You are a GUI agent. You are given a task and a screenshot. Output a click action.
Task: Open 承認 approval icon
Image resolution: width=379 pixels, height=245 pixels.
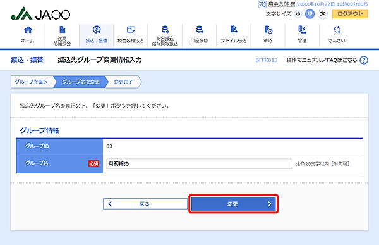(x=268, y=30)
